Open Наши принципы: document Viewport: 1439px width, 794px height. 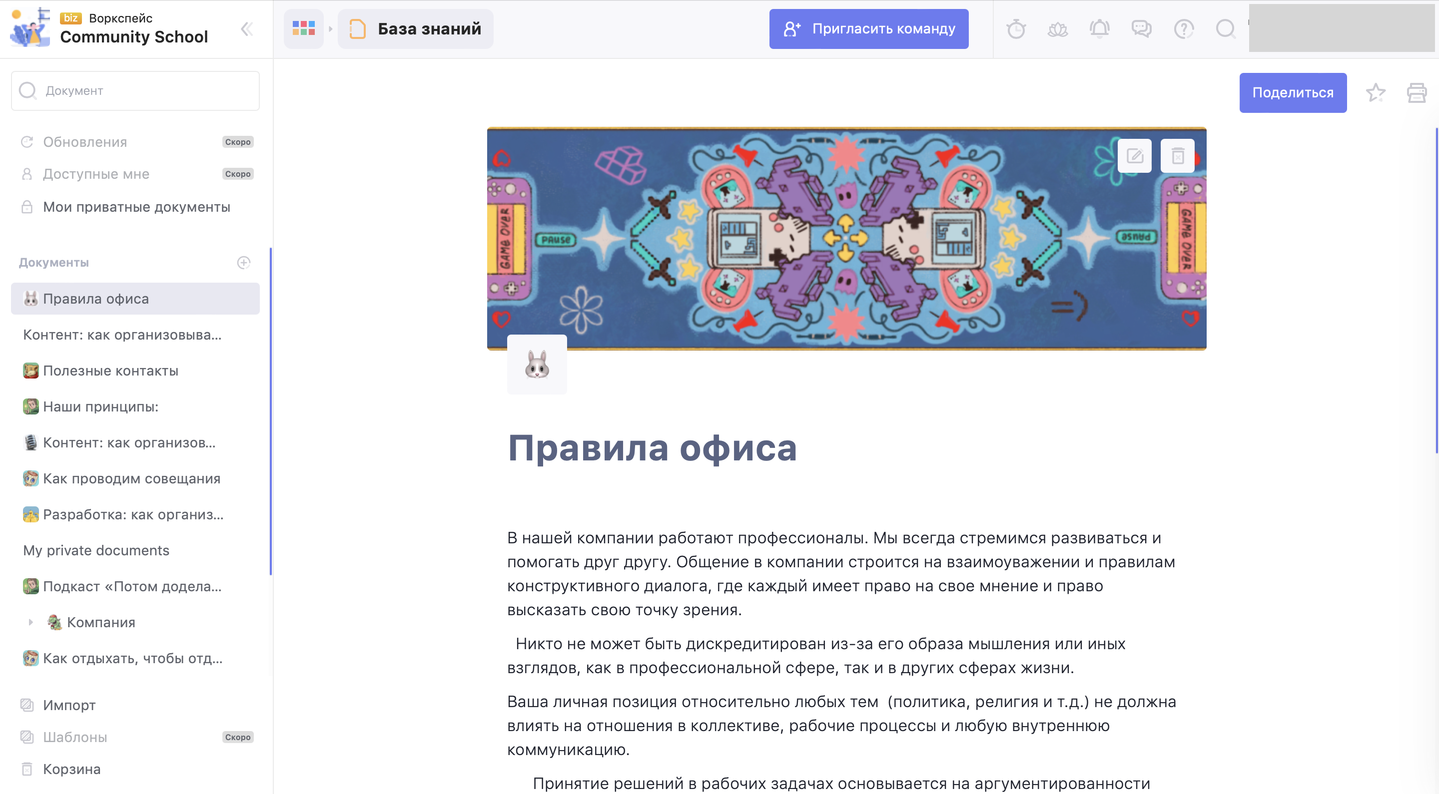click(x=135, y=406)
